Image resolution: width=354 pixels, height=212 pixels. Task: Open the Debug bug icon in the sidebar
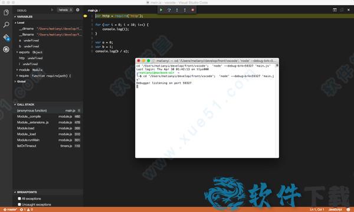click(x=6, y=49)
